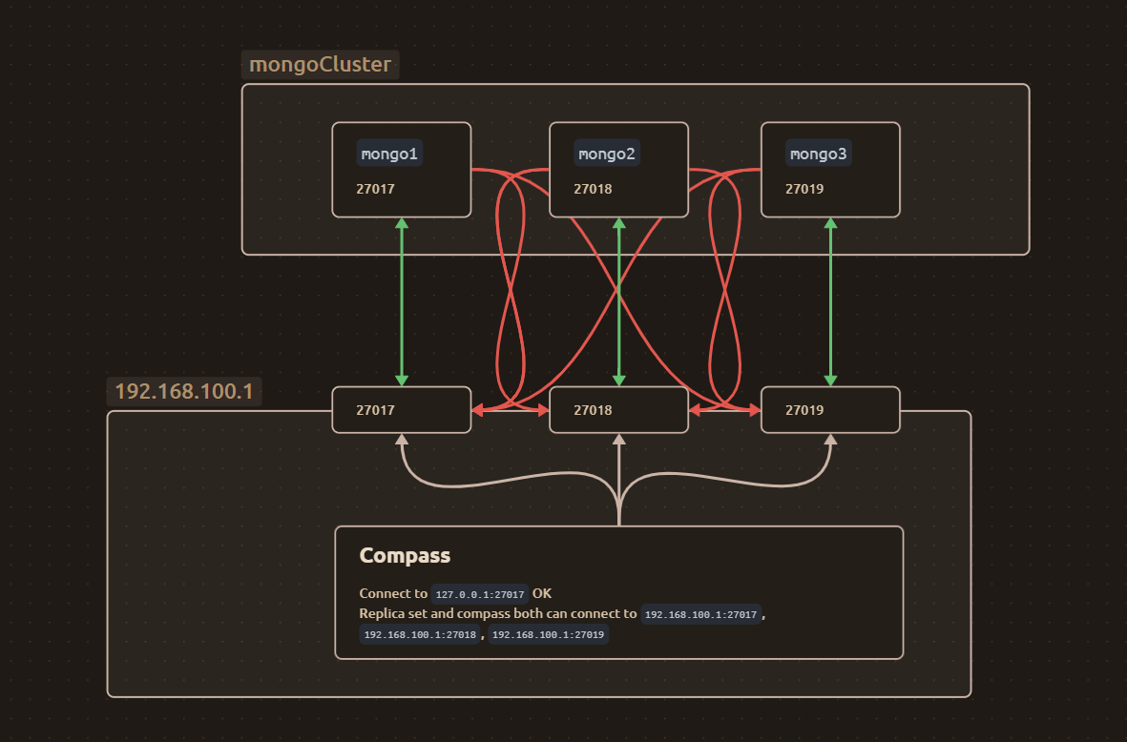This screenshot has height=742, width=1127.
Task: Click the 192.168.100.1:27017 code snippet
Action: click(x=700, y=614)
